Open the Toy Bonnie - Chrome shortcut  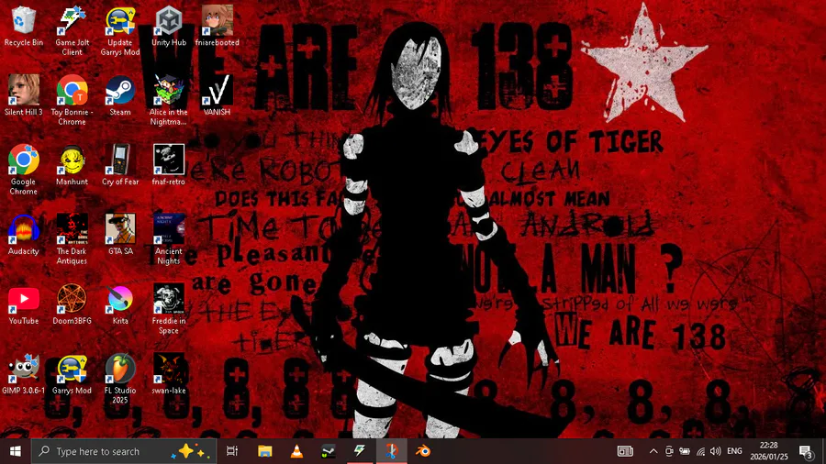(72, 101)
